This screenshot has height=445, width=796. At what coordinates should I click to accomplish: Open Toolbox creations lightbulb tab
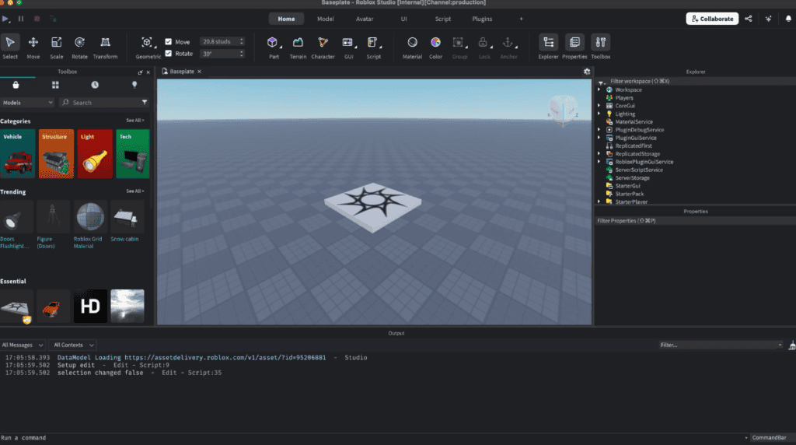(x=134, y=85)
